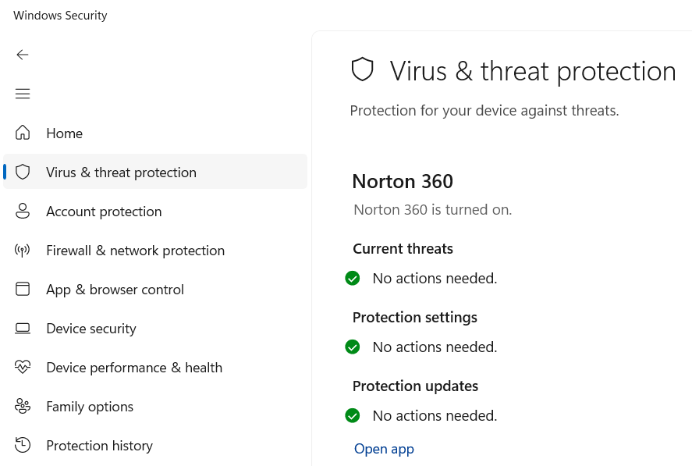Open the Norton 360 app via Open app link
The width and height of the screenshot is (692, 466).
384,448
